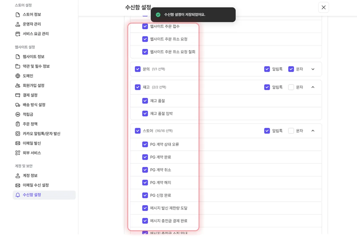Open 이메일 발신 menu label
The width and height of the screenshot is (357, 237).
coord(32,143)
